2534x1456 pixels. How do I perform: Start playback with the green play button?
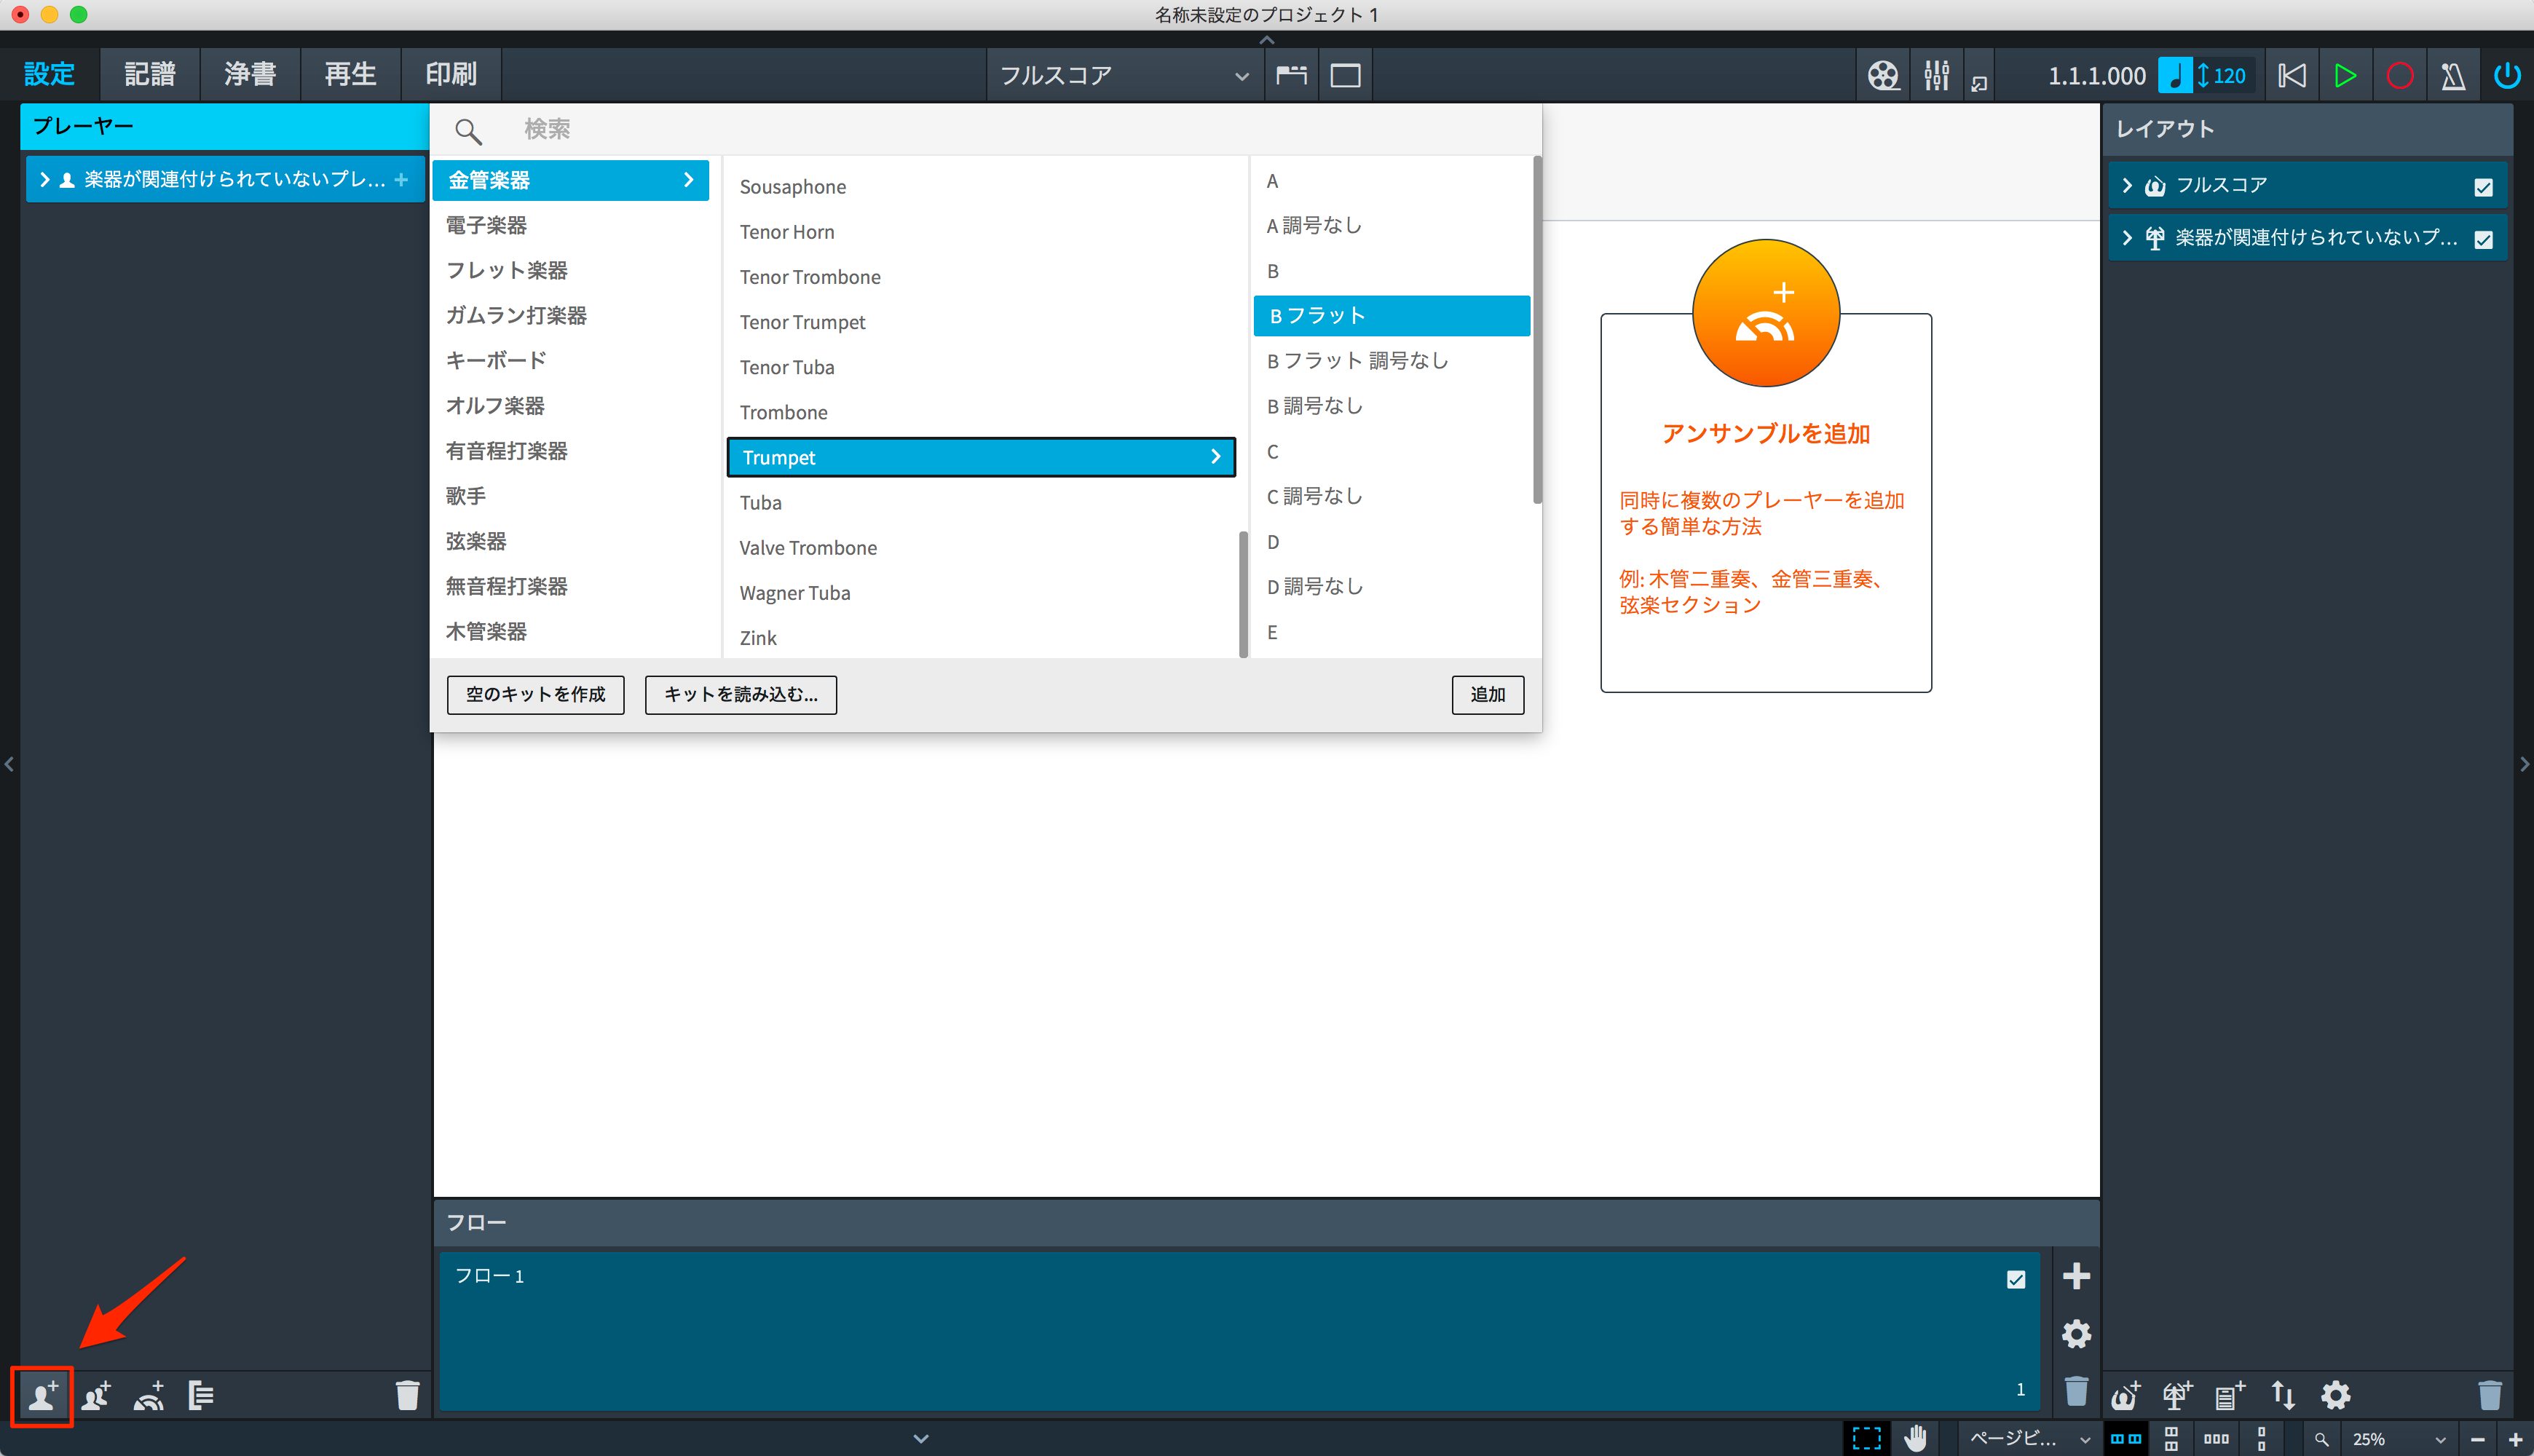2345,75
